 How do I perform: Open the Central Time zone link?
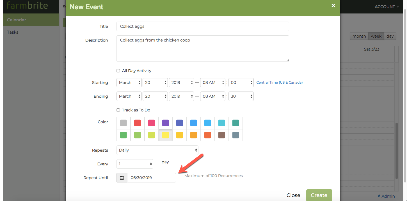click(280, 83)
